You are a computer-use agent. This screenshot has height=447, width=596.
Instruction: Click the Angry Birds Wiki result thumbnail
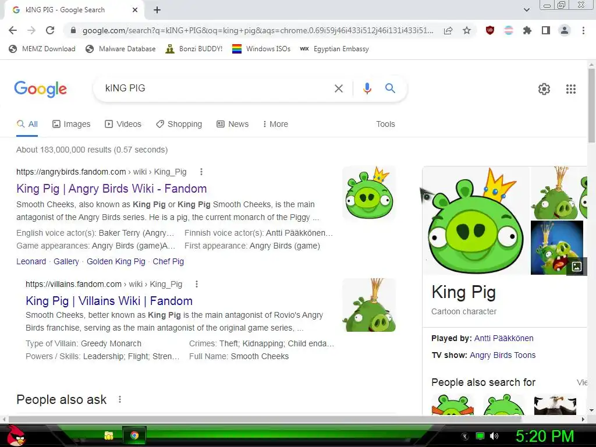click(x=369, y=193)
